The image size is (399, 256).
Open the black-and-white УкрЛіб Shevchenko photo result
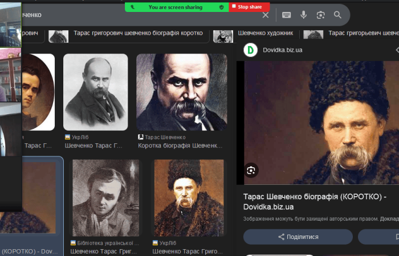95,92
